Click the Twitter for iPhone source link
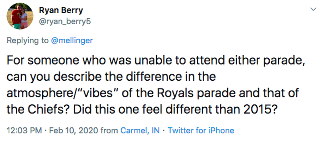The image size is (324, 142). [201, 130]
